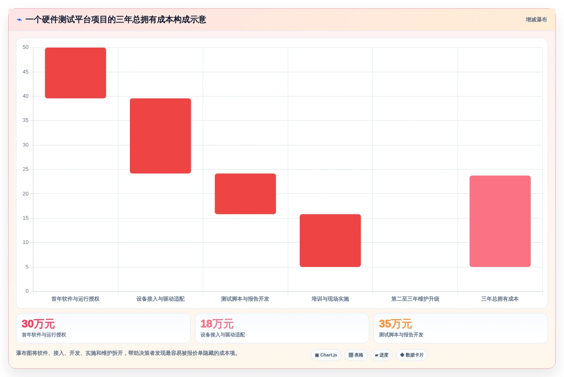Select the pink 三年总拥有成本 total bar
Screen dimensions: 564x377
click(x=500, y=221)
